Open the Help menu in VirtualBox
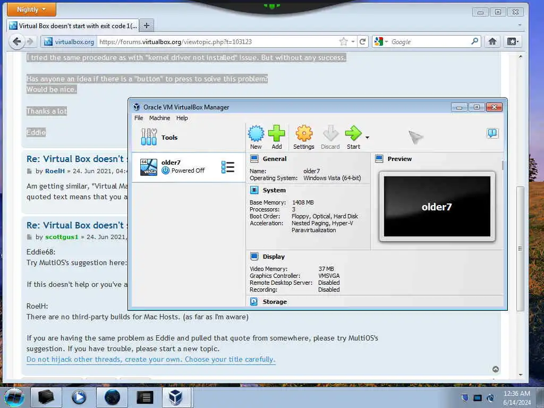 182,118
